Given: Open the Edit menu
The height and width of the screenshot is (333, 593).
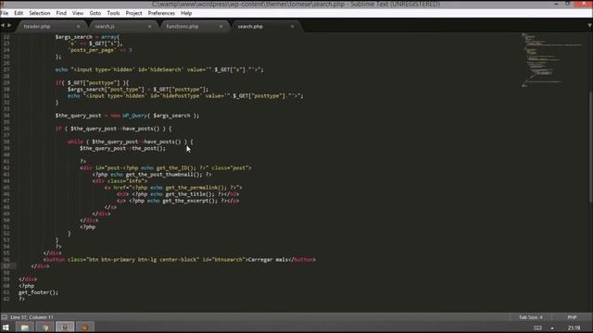Looking at the screenshot, I should [19, 13].
